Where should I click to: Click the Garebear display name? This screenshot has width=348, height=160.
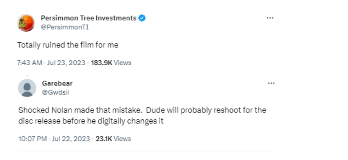pyautogui.click(x=57, y=83)
